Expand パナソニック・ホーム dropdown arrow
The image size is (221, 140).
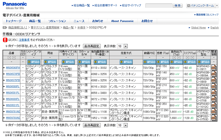coord(217,6)
